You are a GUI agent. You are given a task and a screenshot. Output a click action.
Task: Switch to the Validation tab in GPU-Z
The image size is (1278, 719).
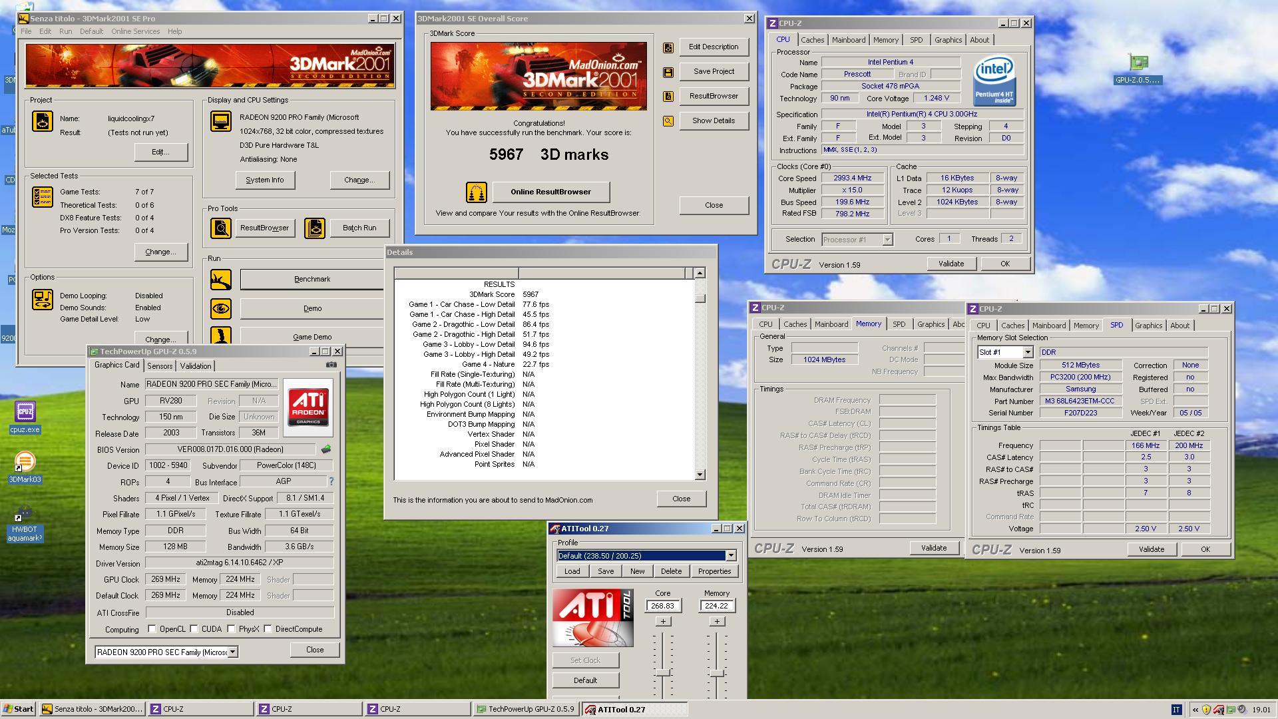pyautogui.click(x=195, y=366)
